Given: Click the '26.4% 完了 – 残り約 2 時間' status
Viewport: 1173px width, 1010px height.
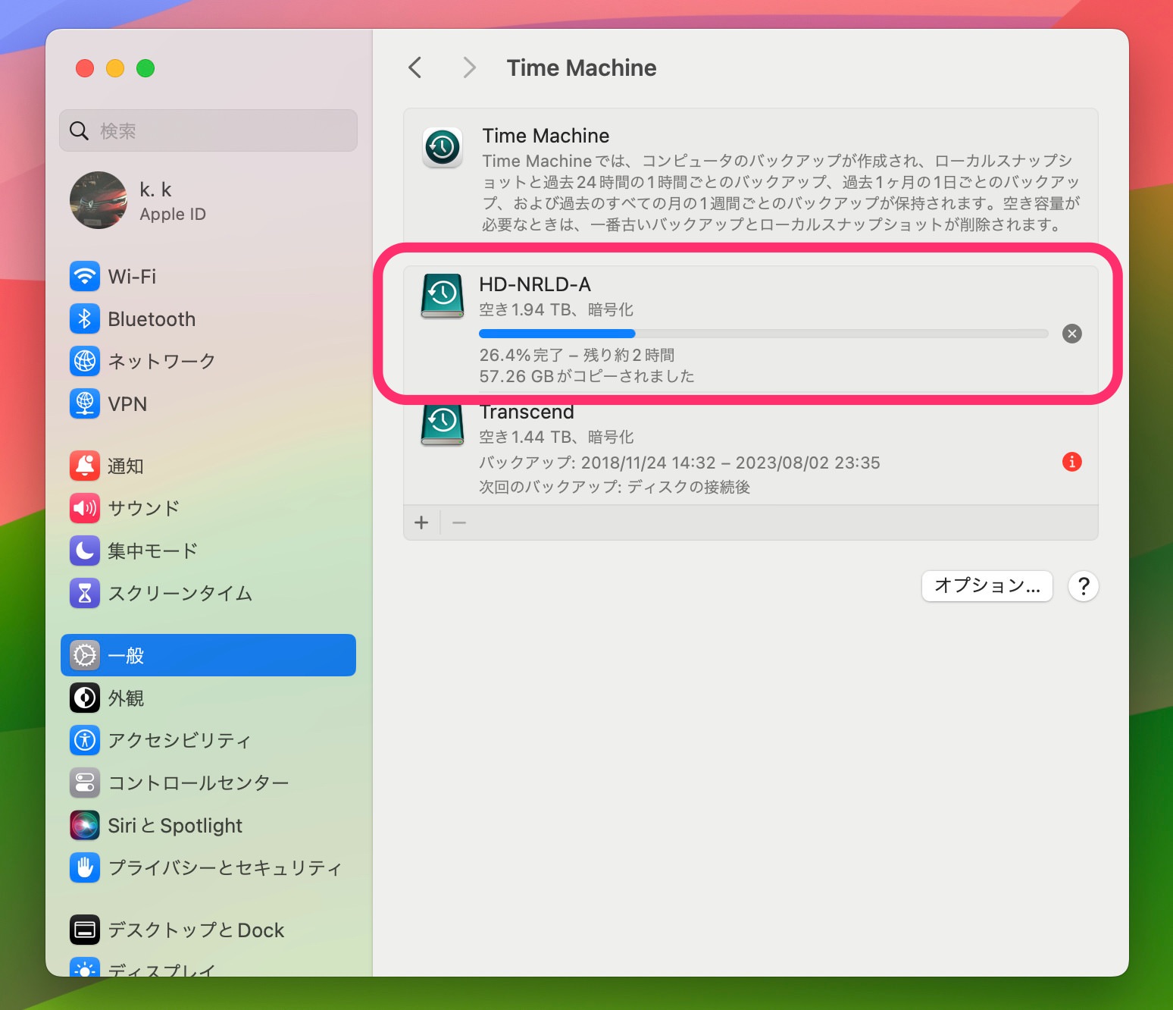Looking at the screenshot, I should coord(577,355).
